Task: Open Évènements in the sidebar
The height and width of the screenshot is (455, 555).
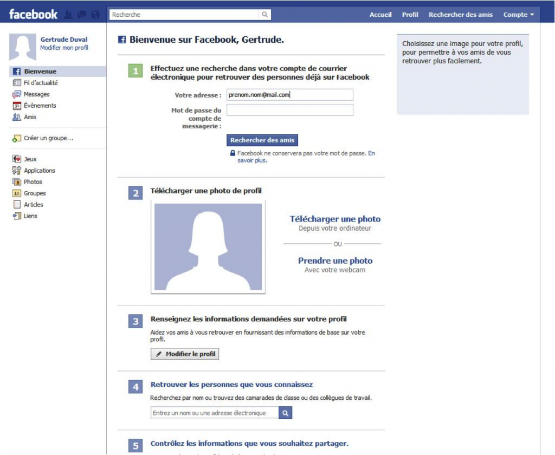Action: (x=40, y=106)
